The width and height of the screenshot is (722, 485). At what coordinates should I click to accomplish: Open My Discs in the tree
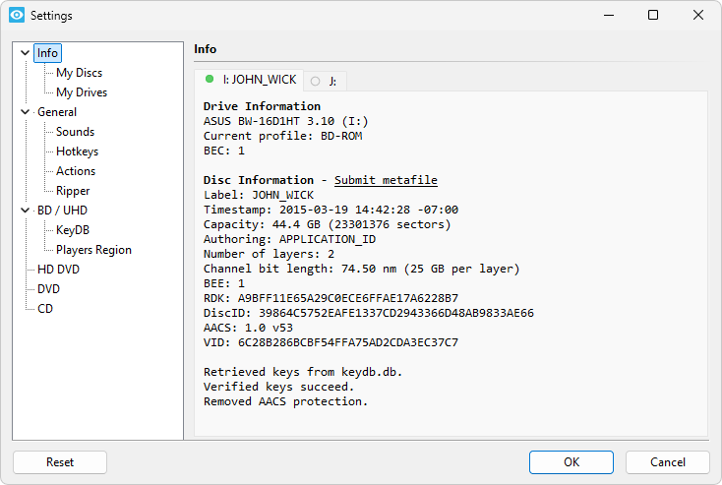[79, 73]
